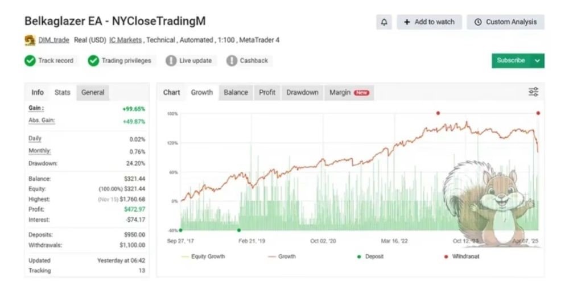Viewport: 569px width, 281px height.
Task: Toggle the Growth legend series
Action: click(281, 257)
